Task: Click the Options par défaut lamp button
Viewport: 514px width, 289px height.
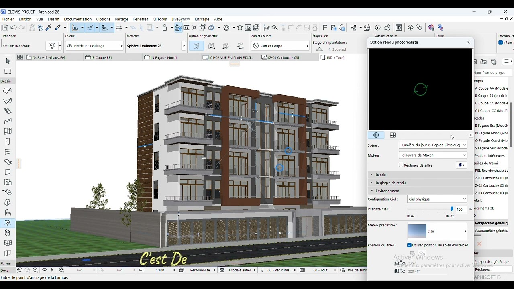Action: coord(54,46)
